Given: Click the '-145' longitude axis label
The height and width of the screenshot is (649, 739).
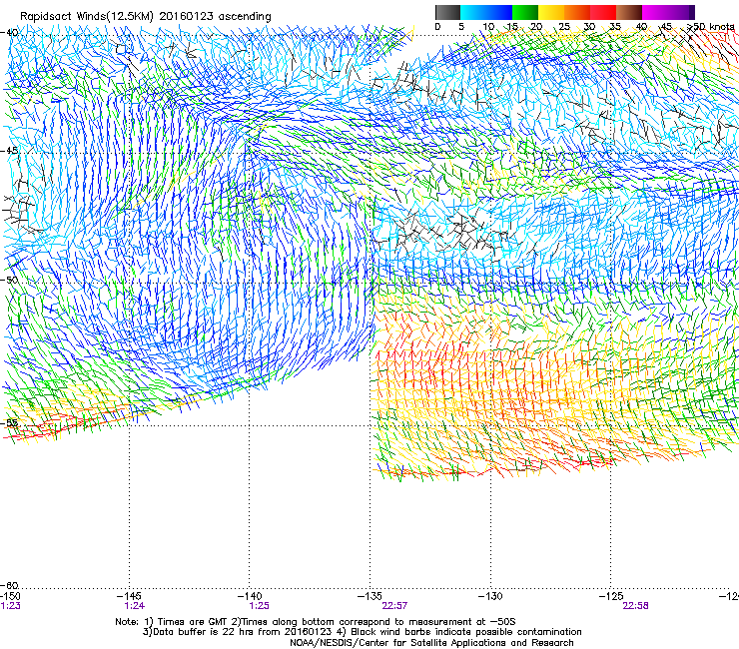Looking at the screenshot, I should 129,596.
